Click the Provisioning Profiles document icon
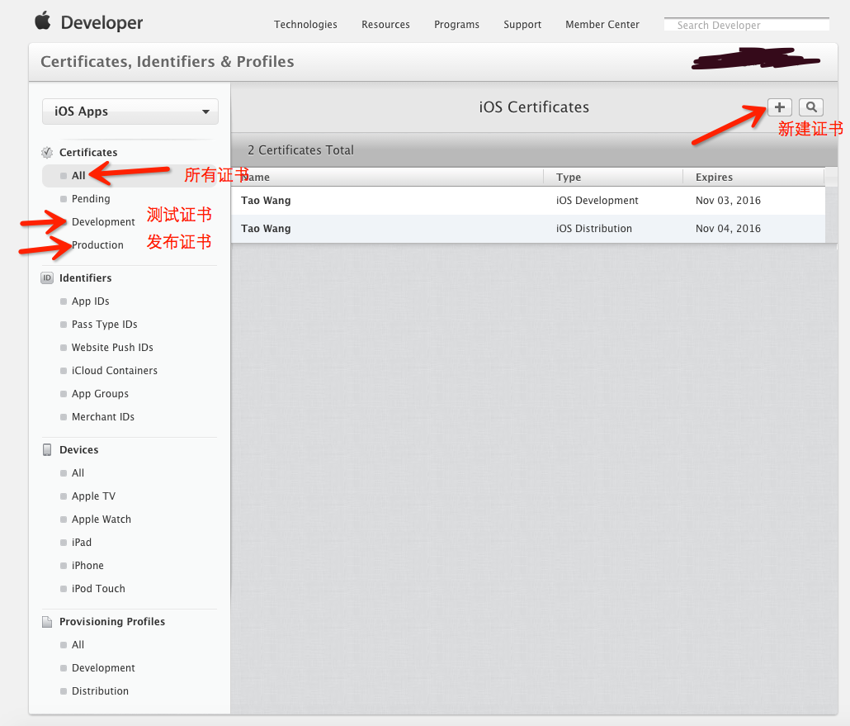 47,622
